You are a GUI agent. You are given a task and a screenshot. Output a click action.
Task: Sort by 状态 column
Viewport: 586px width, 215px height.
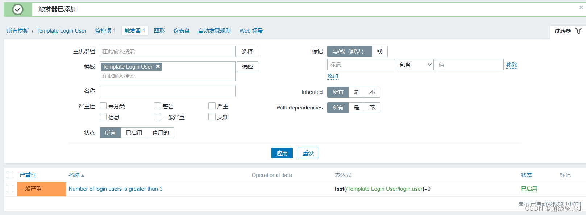(x=527, y=175)
